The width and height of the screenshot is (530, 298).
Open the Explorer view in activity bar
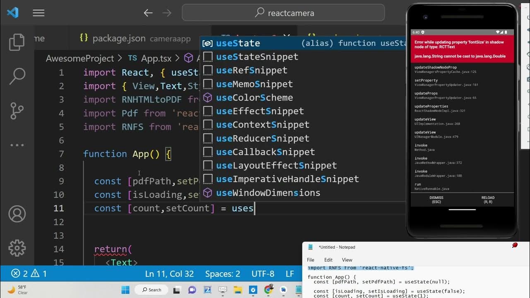[x=17, y=42]
